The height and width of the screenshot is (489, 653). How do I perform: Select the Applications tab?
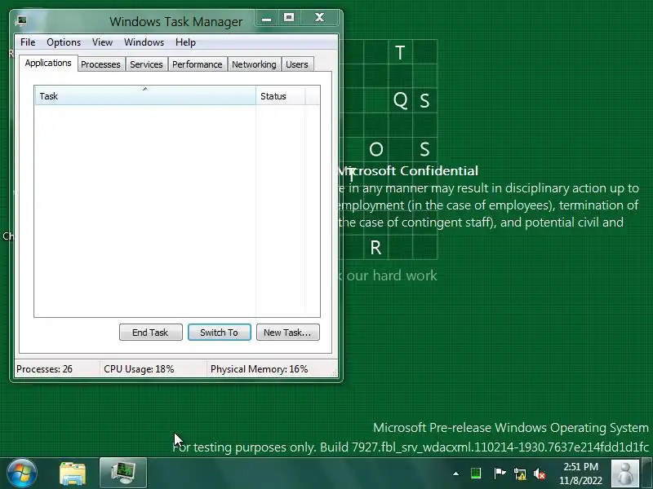point(48,64)
